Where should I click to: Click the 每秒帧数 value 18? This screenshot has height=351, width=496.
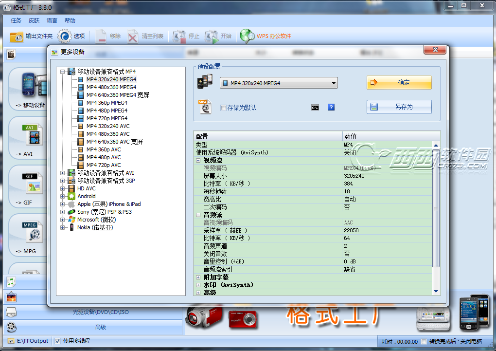(347, 191)
